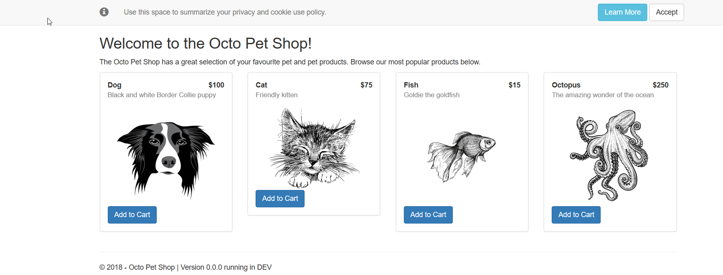Select the Octopus product title
Image resolution: width=723 pixels, height=275 pixels.
(566, 85)
